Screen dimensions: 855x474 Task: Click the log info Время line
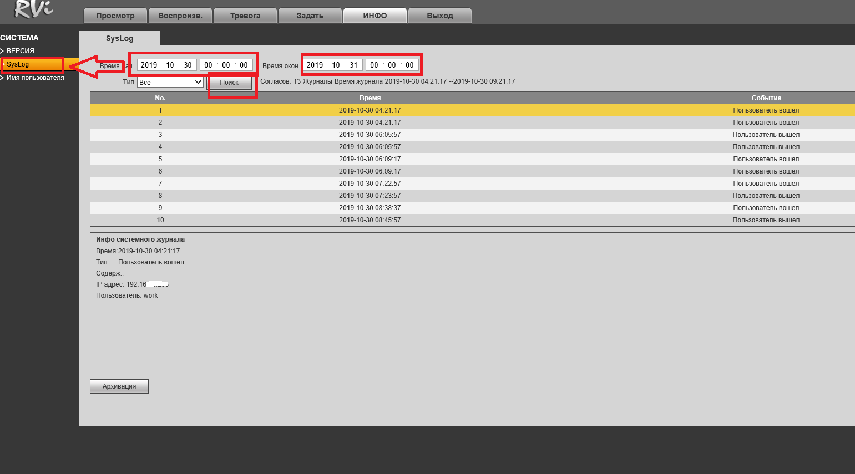[138, 251]
